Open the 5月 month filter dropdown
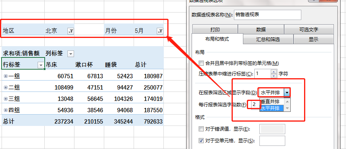 coord(160,31)
